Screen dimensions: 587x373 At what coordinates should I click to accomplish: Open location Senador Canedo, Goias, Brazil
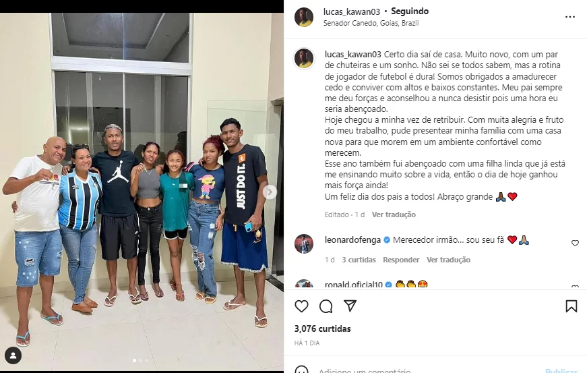(x=371, y=23)
